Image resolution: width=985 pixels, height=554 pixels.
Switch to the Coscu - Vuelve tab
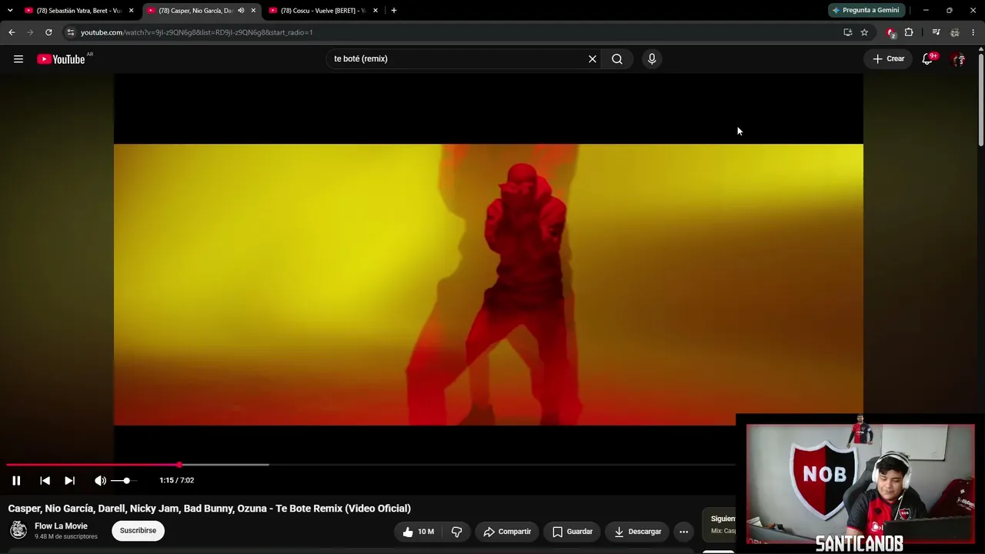tap(322, 11)
